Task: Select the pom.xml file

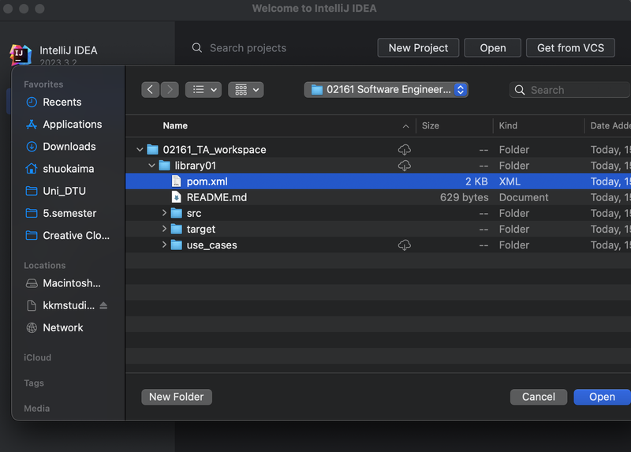Action: tap(378, 181)
